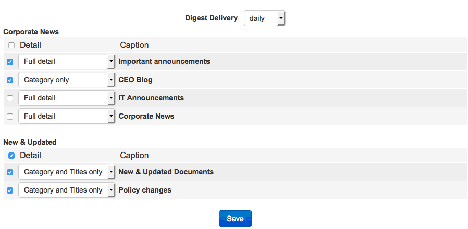Open detail dropdown for IT Announcements
468x229 pixels.
[67, 98]
